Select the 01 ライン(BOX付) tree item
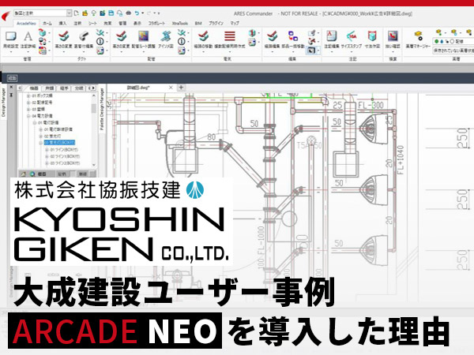474x355 pixels. tap(64, 150)
